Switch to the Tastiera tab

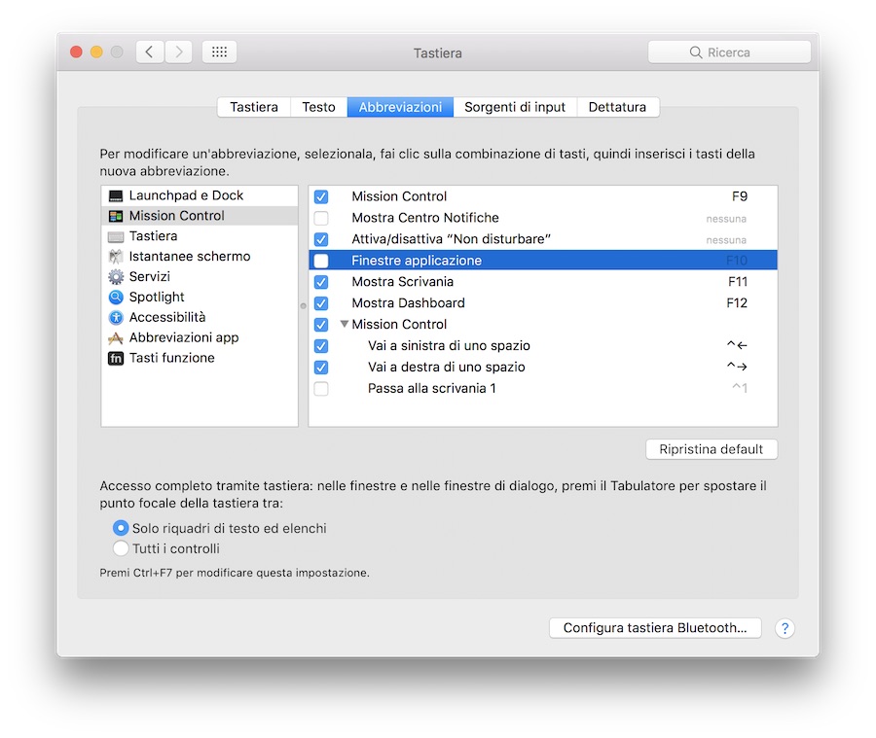coord(254,107)
